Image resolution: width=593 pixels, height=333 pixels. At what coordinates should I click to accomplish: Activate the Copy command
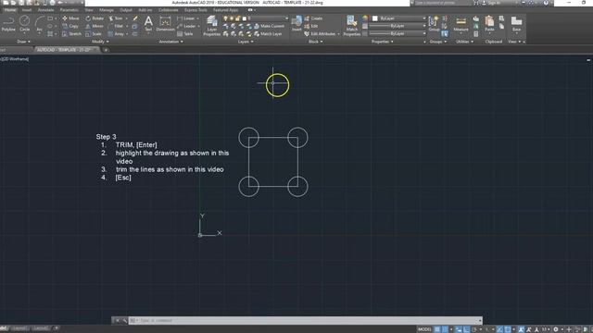70,26
